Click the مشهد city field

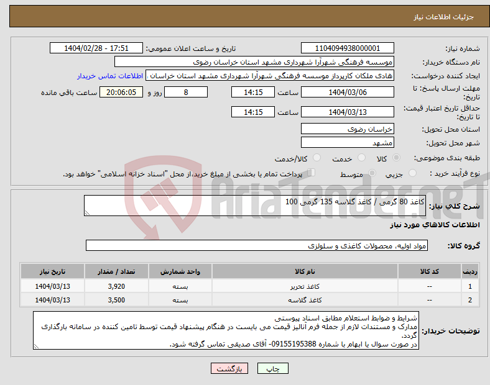pos(347,142)
